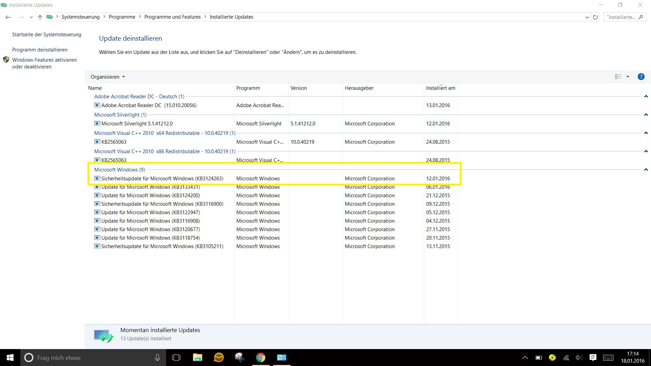The height and width of the screenshot is (366, 651).
Task: Open File Explorer in taskbar
Action: pyautogui.click(x=197, y=358)
